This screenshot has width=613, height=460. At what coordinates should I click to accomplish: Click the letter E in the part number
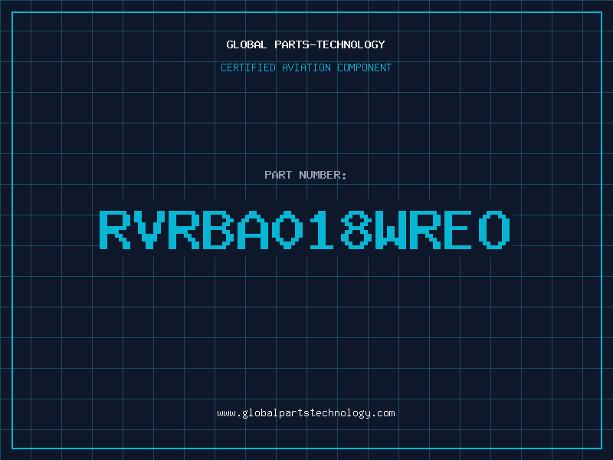pos(458,230)
